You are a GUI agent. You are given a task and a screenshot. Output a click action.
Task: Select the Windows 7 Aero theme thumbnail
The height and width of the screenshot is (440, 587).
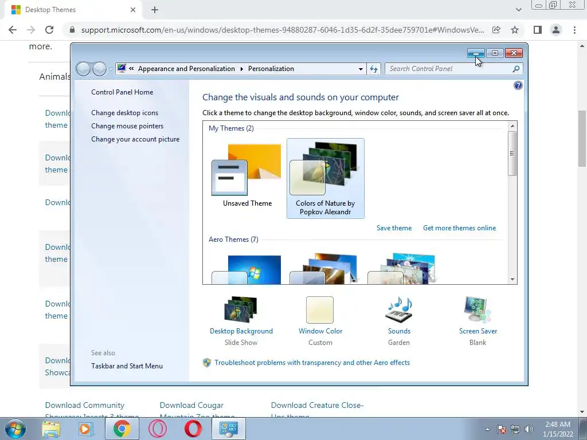coord(247,269)
